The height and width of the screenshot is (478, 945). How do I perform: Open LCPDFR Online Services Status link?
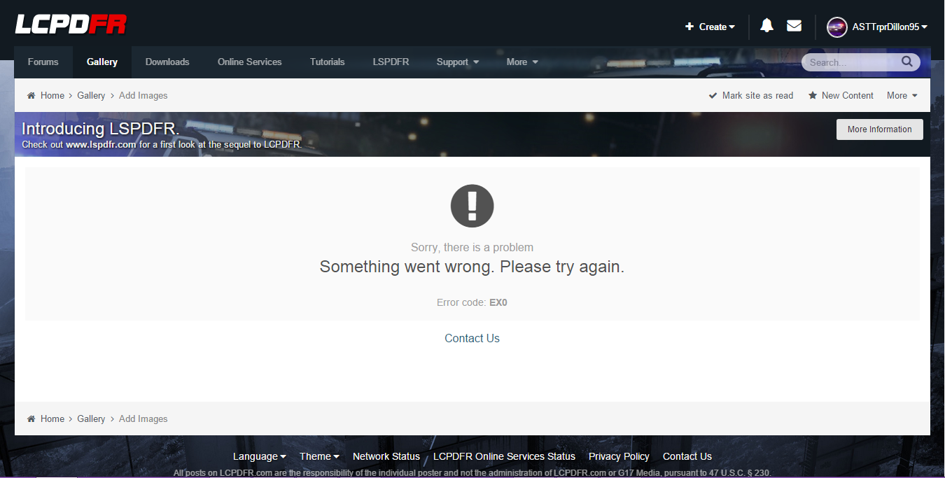pyautogui.click(x=504, y=456)
